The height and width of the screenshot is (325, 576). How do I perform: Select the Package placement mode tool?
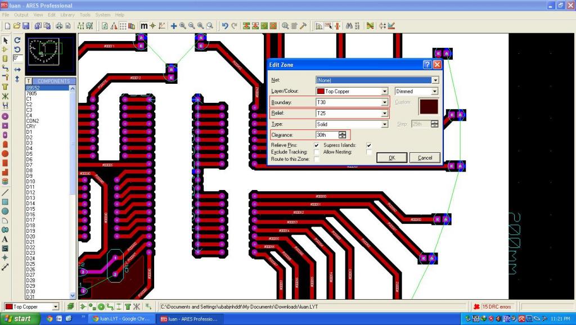click(5, 58)
